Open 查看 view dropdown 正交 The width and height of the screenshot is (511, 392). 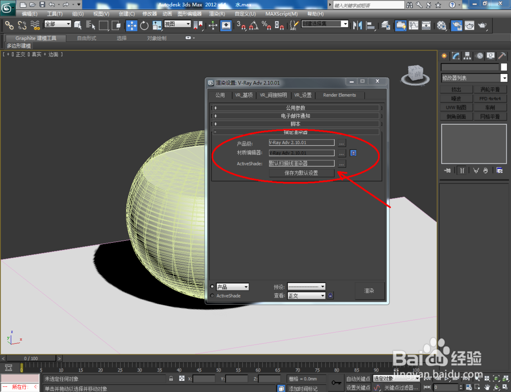pos(306,296)
